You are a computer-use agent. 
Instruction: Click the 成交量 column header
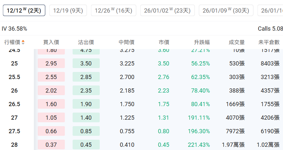click(x=237, y=42)
